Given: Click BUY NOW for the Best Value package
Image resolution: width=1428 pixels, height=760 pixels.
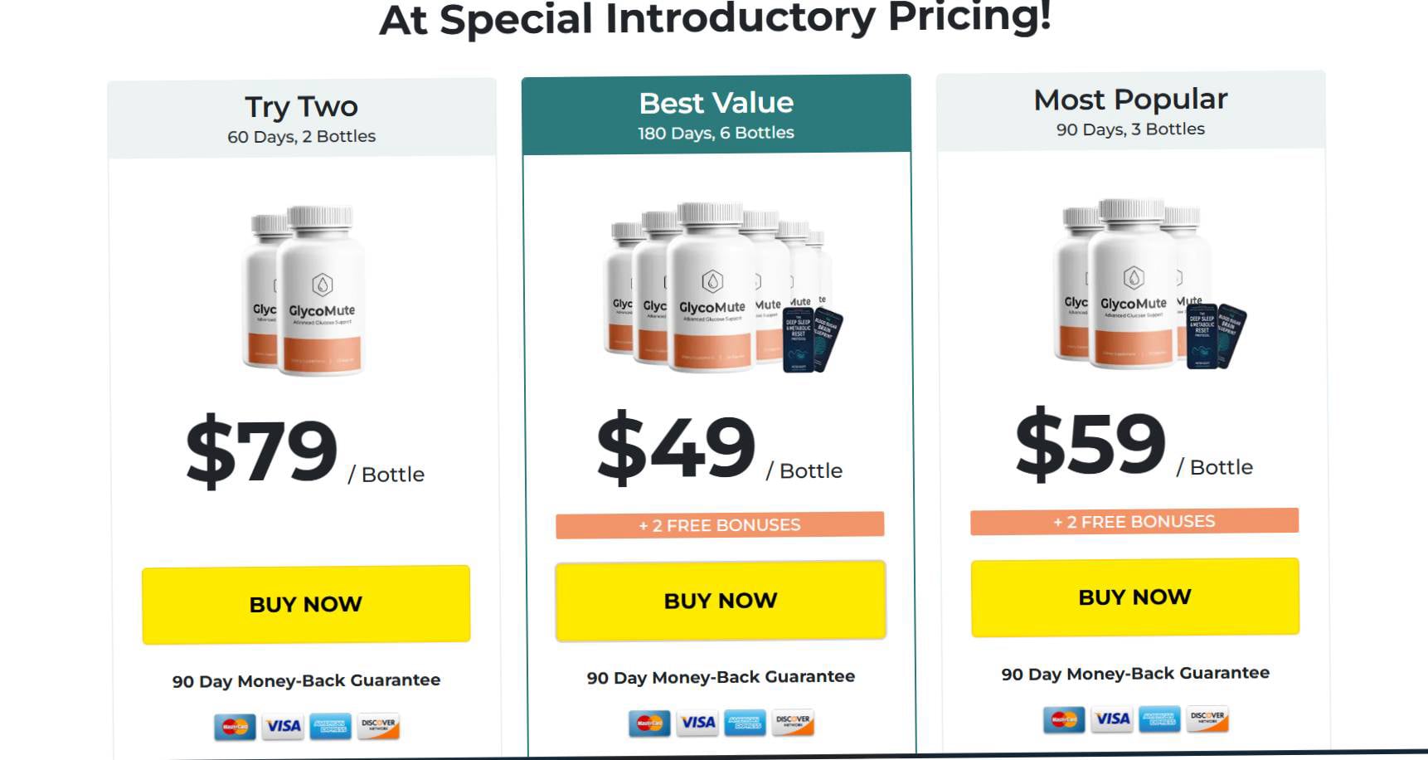Looking at the screenshot, I should [x=720, y=601].
